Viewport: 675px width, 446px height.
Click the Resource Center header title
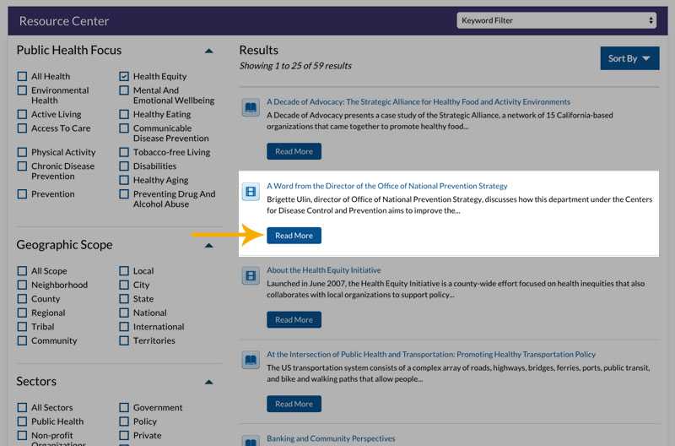64,21
